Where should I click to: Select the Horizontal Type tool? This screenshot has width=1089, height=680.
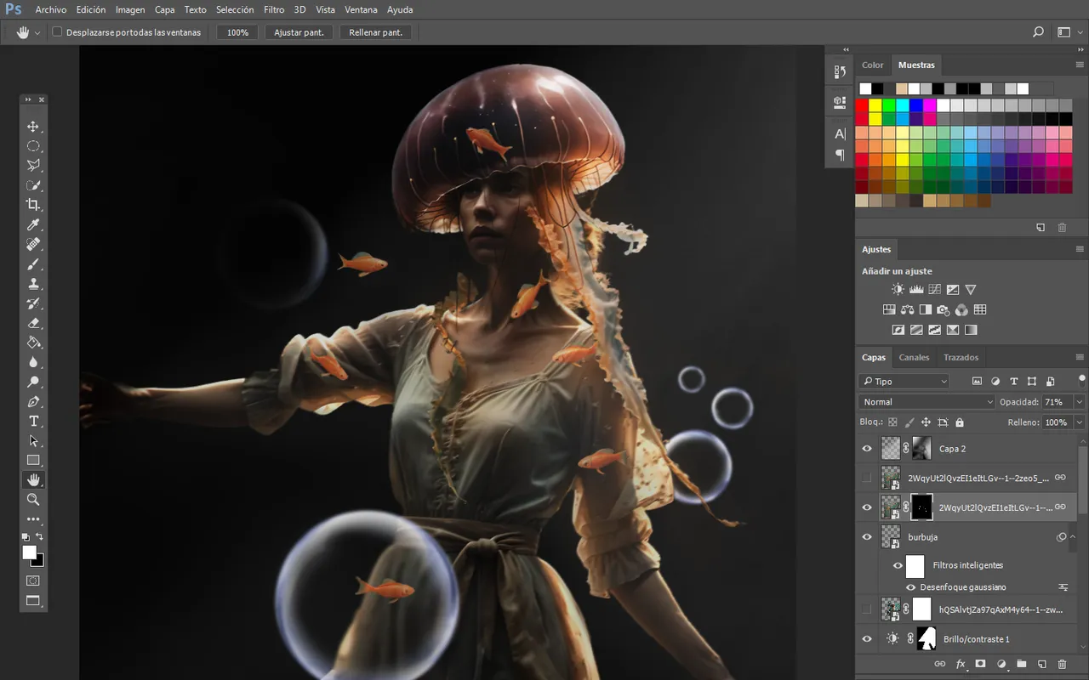[33, 421]
